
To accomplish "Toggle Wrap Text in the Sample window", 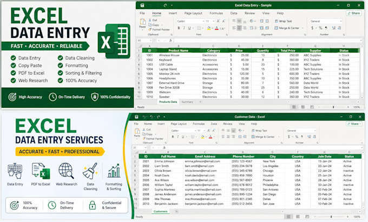I will click(x=283, y=21).
